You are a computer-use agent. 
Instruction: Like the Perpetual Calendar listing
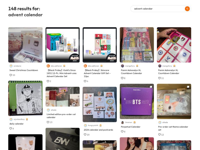(122, 131)
